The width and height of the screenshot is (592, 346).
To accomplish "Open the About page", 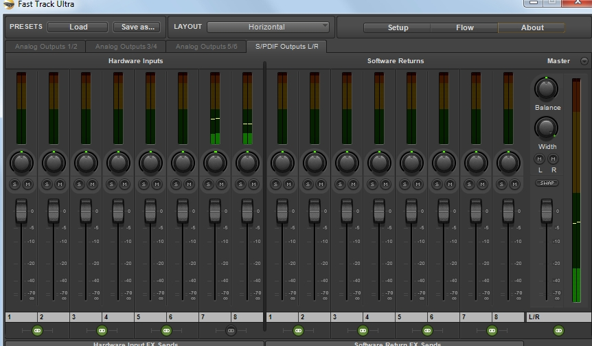I will tap(532, 27).
